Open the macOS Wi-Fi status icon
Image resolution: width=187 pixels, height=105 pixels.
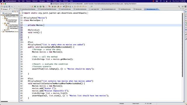[x=161, y=1]
